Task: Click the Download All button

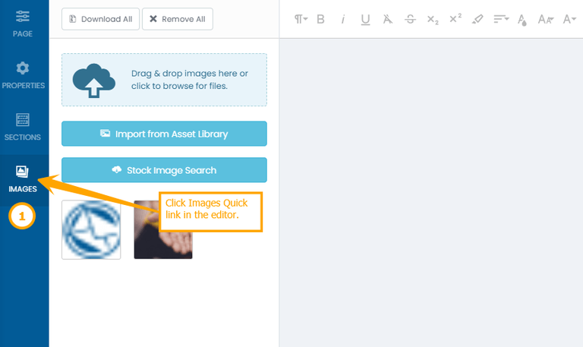Action: click(100, 19)
